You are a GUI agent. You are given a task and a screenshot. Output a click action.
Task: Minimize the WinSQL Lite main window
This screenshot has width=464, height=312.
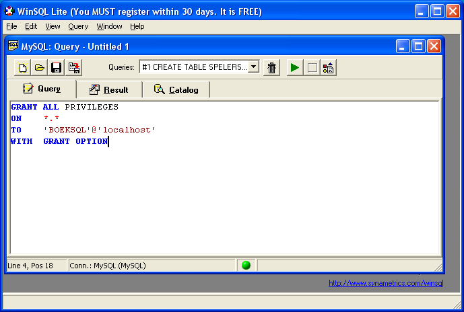422,11
